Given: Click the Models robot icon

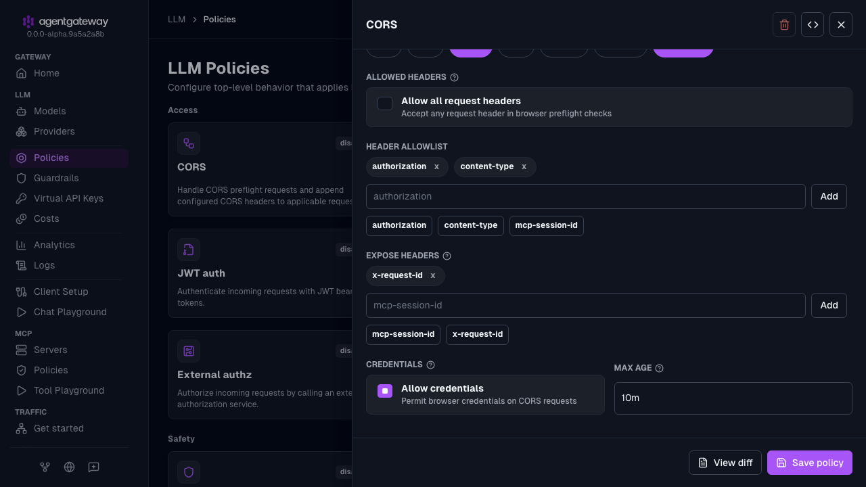Looking at the screenshot, I should click(22, 111).
